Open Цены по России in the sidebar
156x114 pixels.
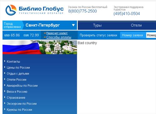[18, 67]
